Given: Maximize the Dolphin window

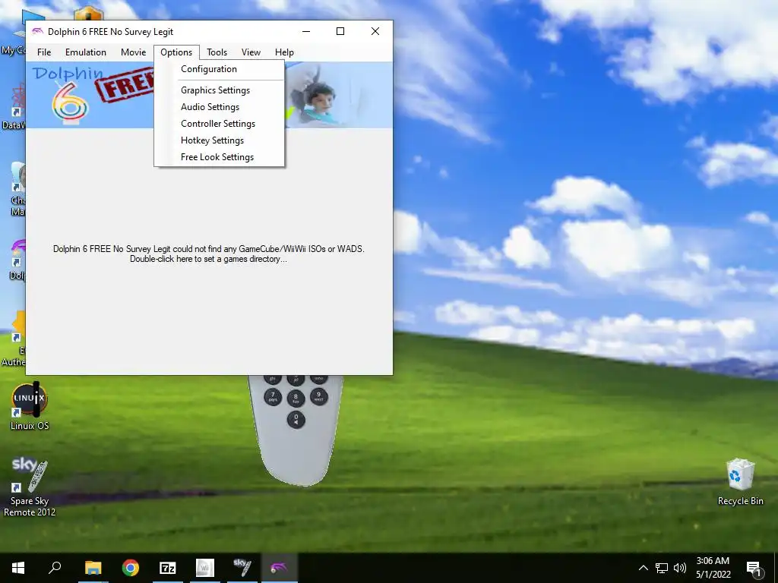Looking at the screenshot, I should tap(340, 31).
